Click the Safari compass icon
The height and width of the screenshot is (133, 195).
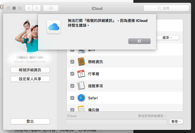(x=81, y=98)
